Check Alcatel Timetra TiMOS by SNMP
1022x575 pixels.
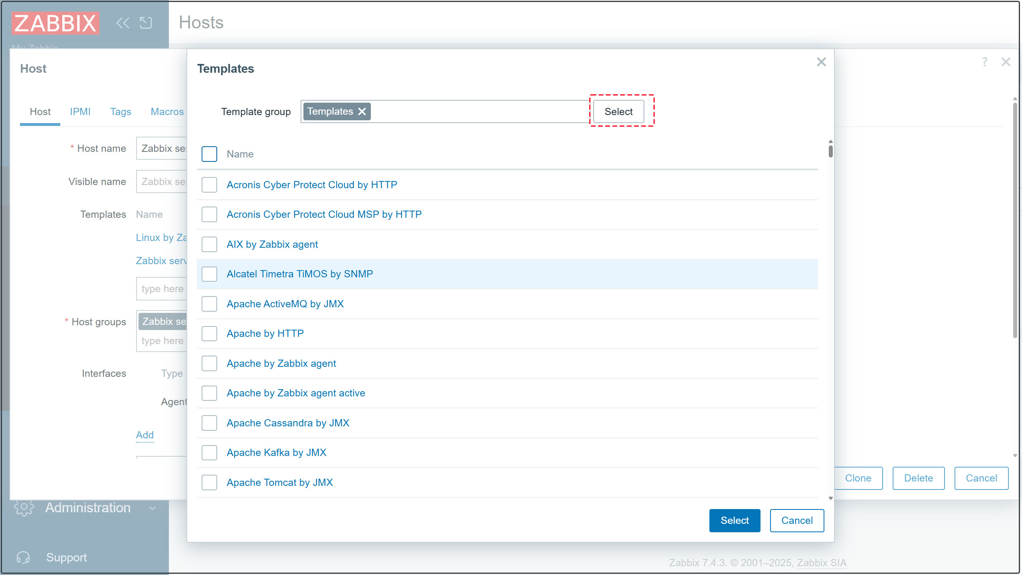pos(209,274)
